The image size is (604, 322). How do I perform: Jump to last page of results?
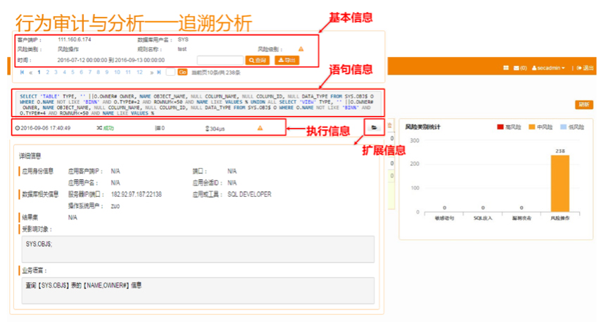(160, 72)
